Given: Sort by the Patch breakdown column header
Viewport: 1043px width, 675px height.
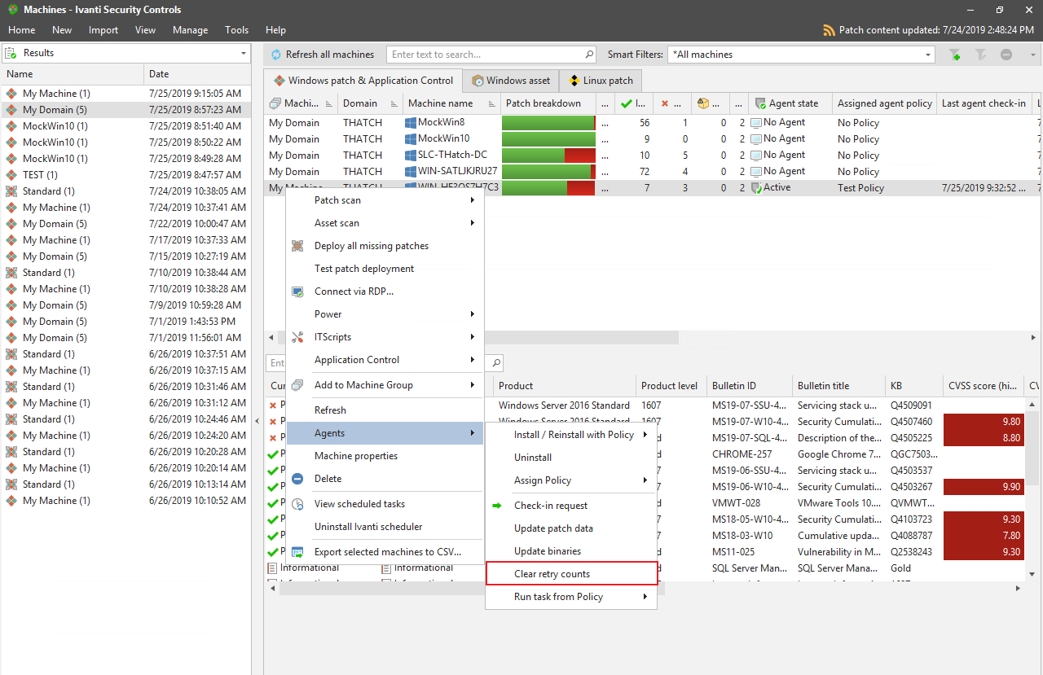Looking at the screenshot, I should click(x=548, y=103).
